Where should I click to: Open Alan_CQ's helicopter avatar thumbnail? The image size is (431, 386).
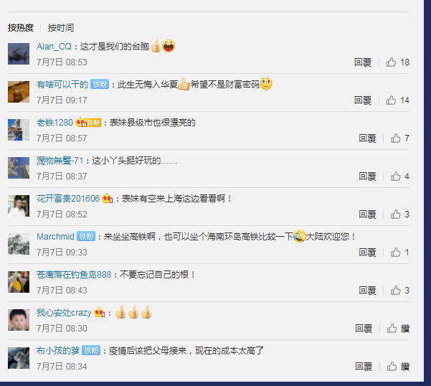19,54
